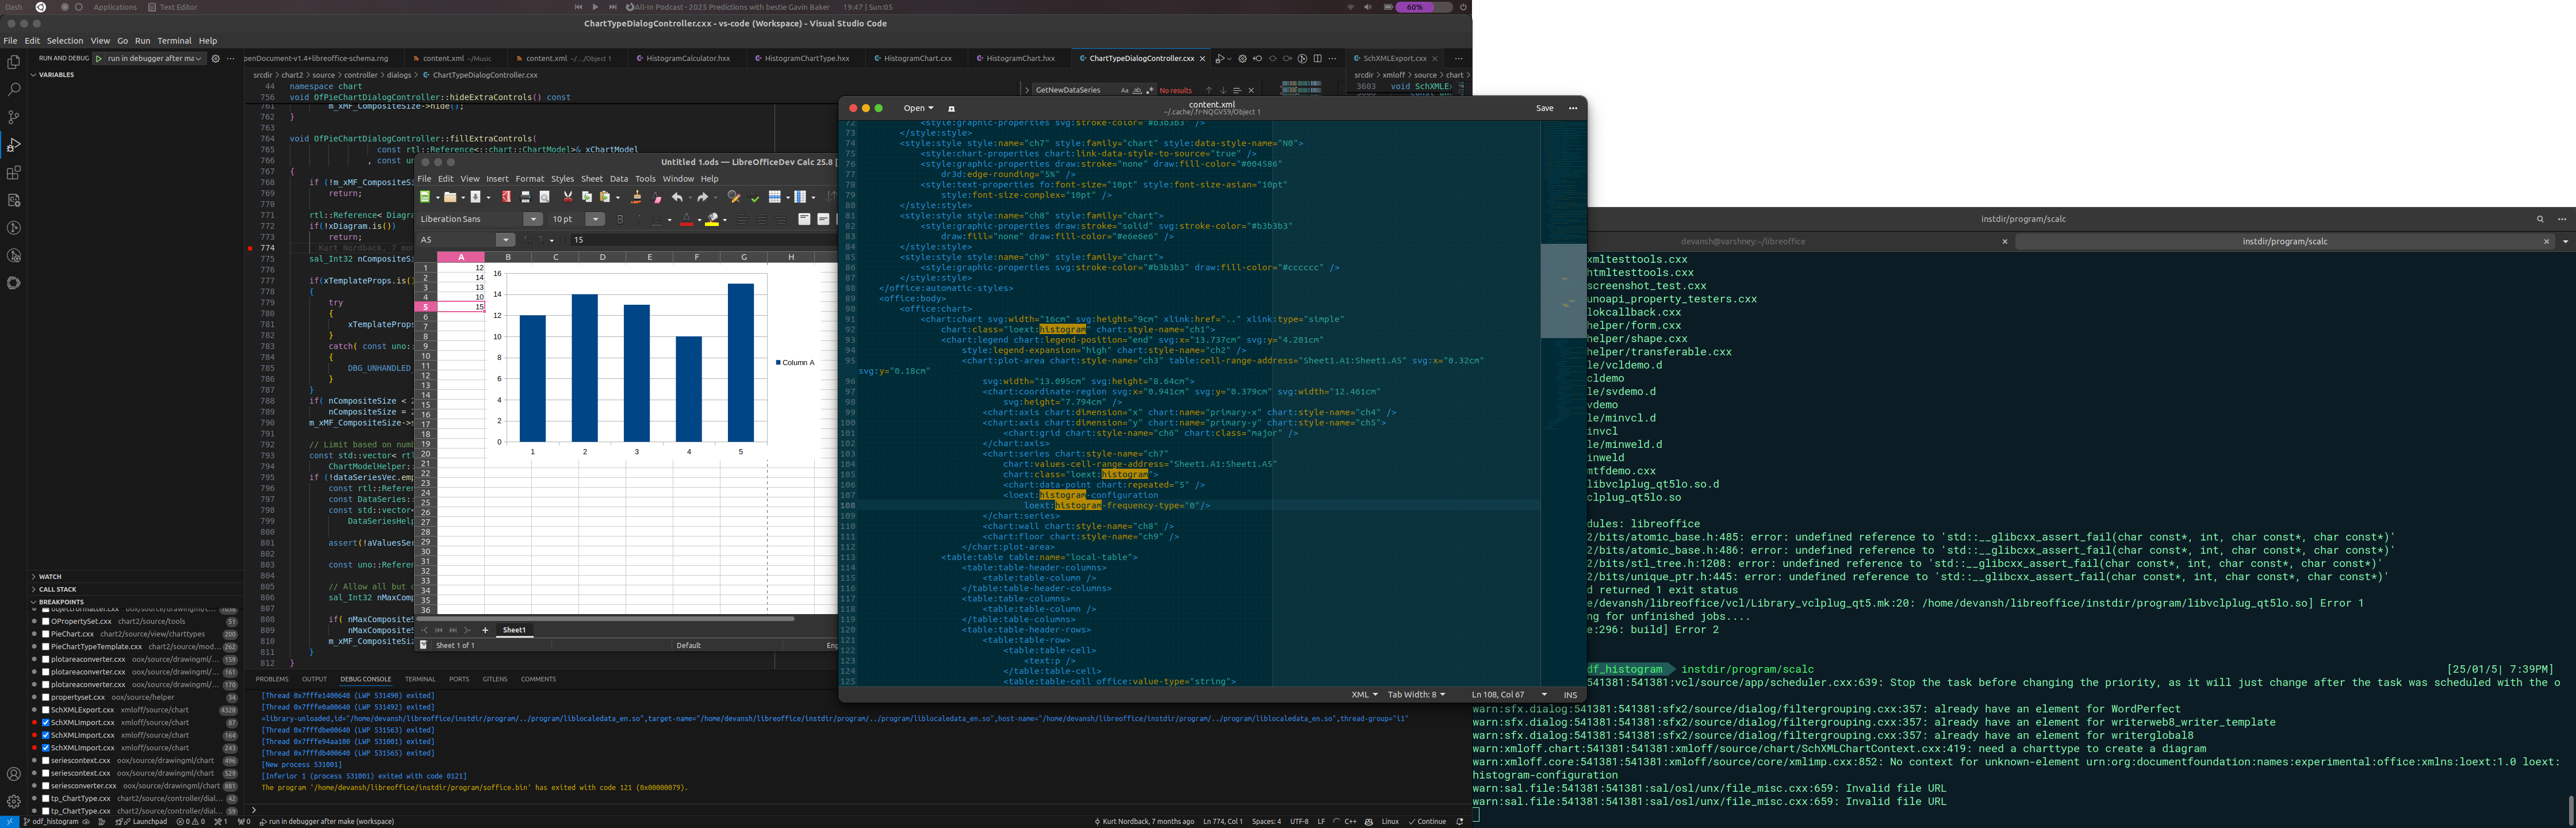The width and height of the screenshot is (2576, 828).
Task: Click the Cut scissors icon in Calc
Action: tap(568, 197)
